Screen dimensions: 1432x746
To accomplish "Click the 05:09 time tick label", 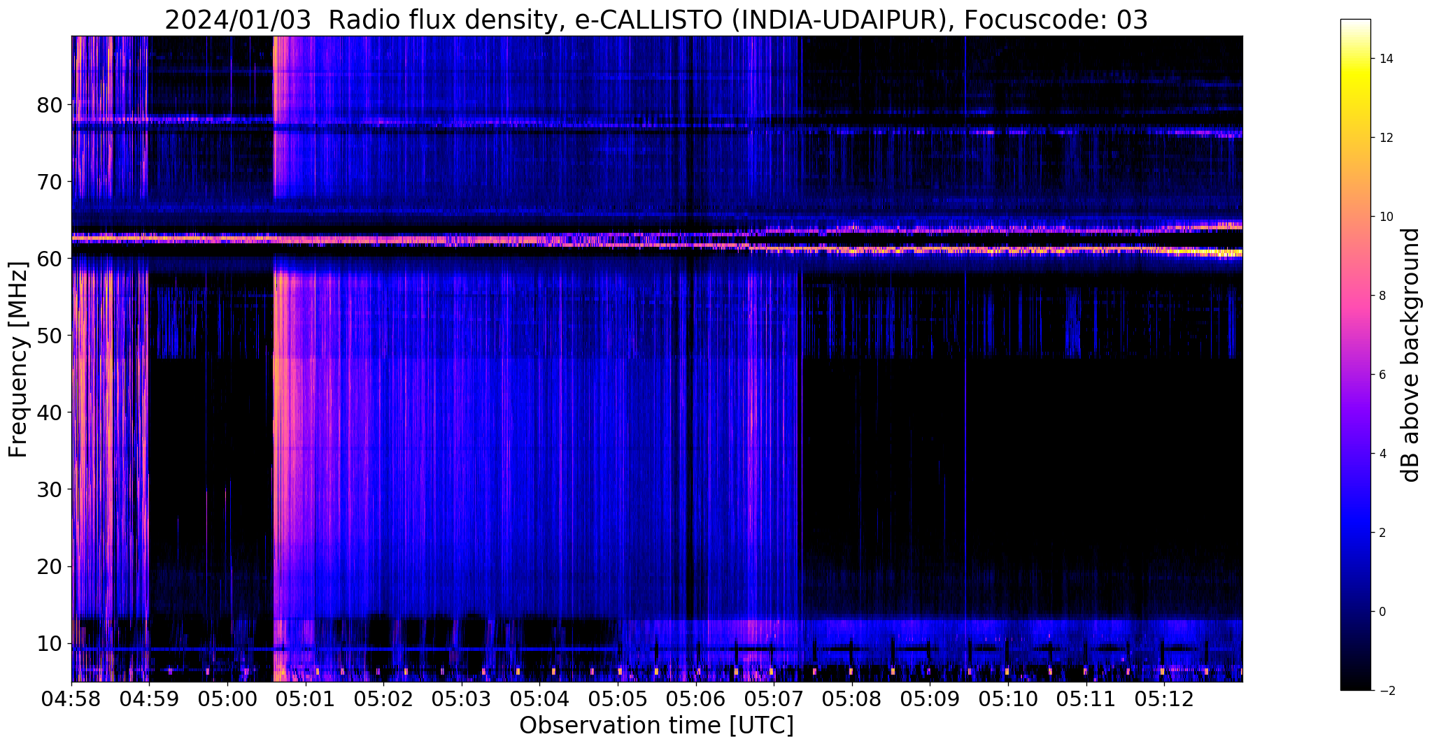I will (930, 698).
